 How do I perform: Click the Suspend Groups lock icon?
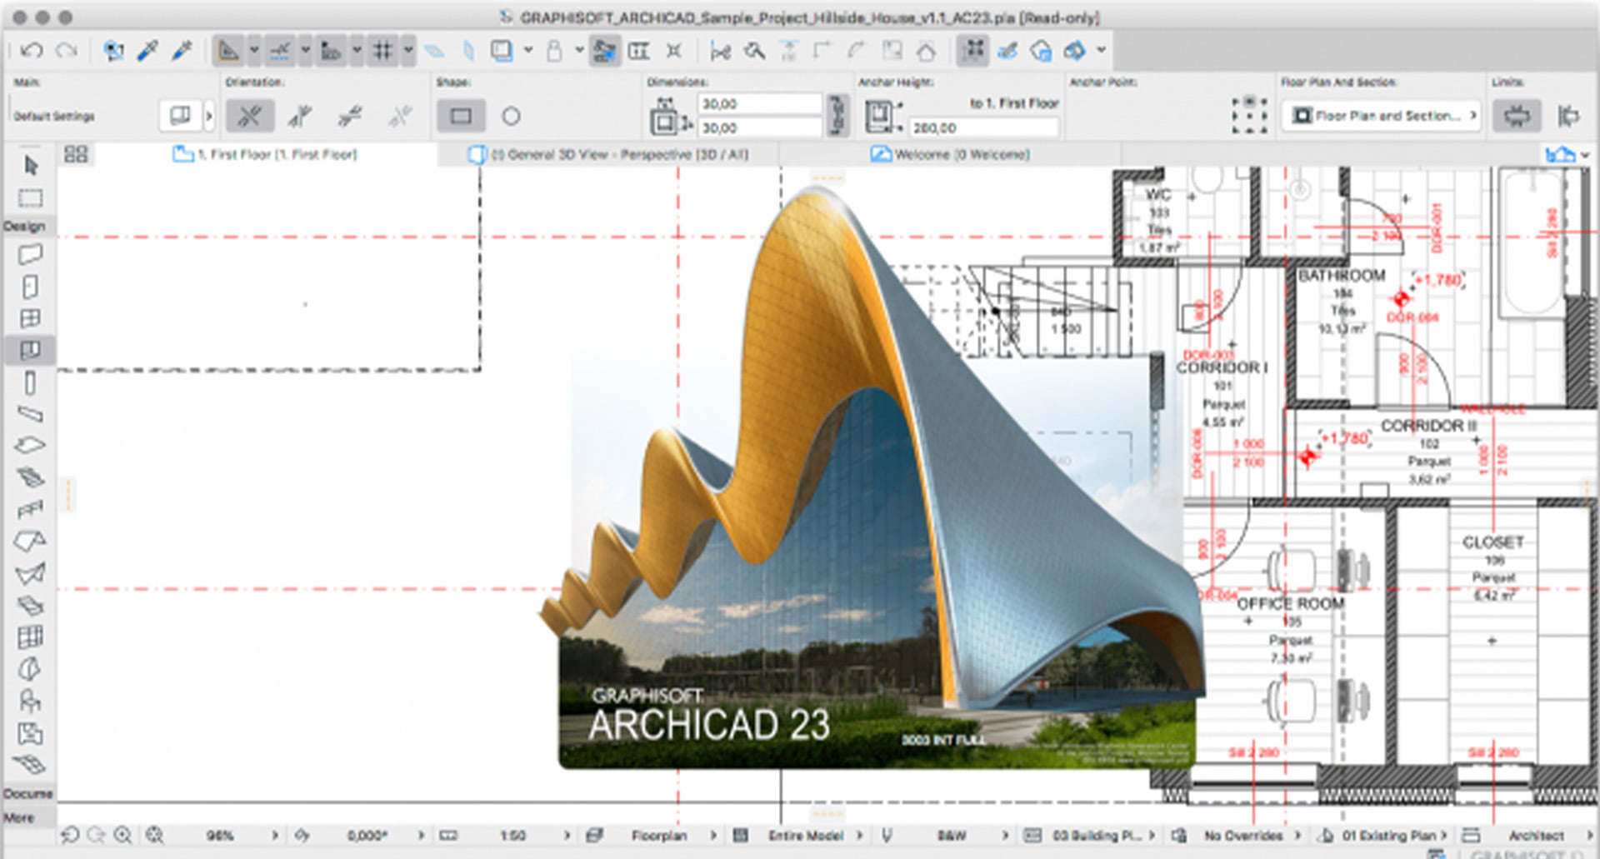point(554,51)
